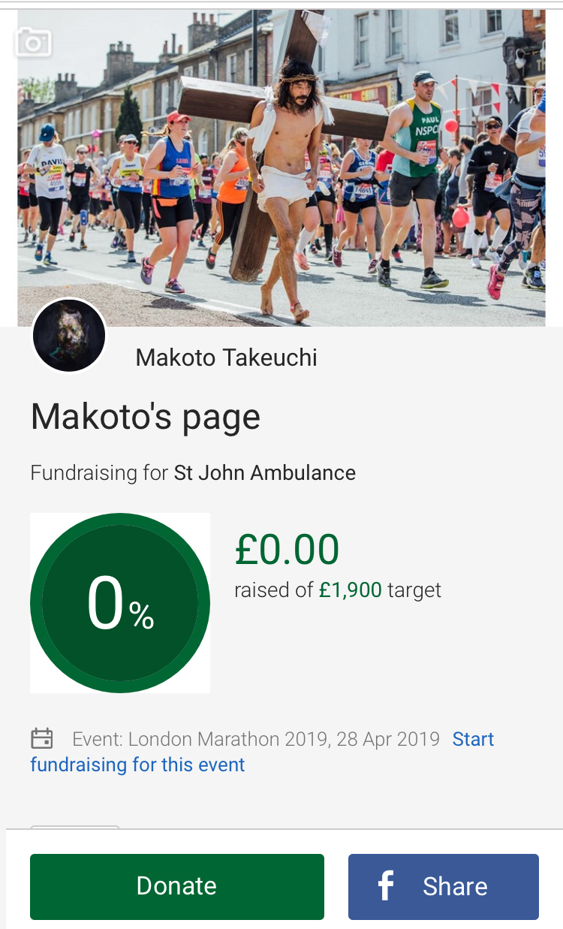
Task: Click the large 0 inside progress circle
Action: coord(105,604)
